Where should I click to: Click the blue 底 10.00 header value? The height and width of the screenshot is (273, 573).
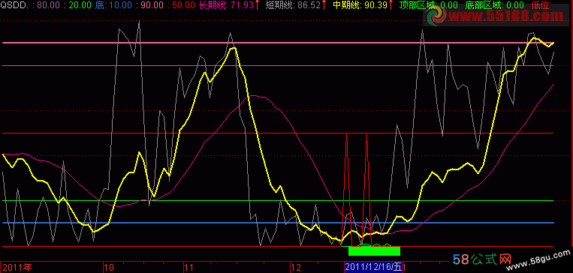[113, 5]
